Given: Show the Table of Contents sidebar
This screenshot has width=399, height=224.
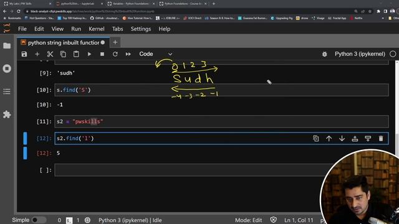Looking at the screenshot, I should tap(7, 91).
